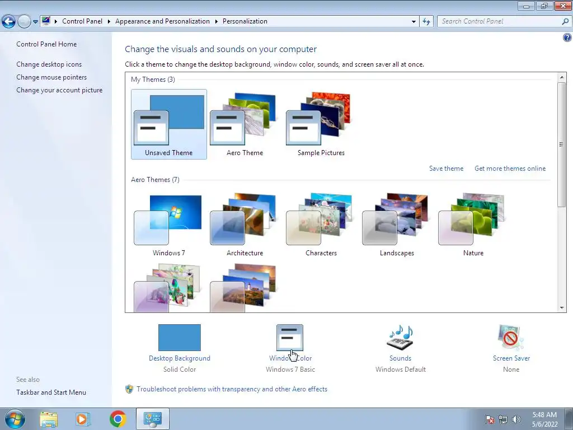Open the address bar history dropdown
The width and height of the screenshot is (573, 430).
(414, 22)
